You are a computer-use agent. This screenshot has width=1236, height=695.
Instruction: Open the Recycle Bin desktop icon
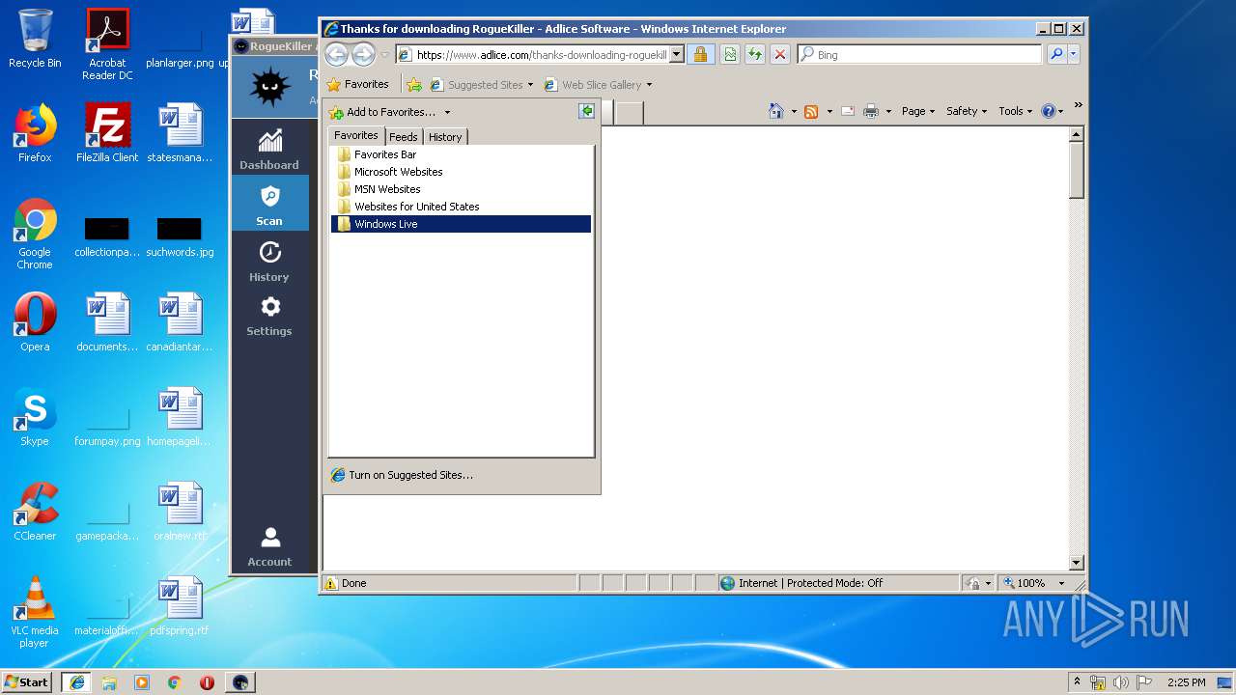[35, 39]
